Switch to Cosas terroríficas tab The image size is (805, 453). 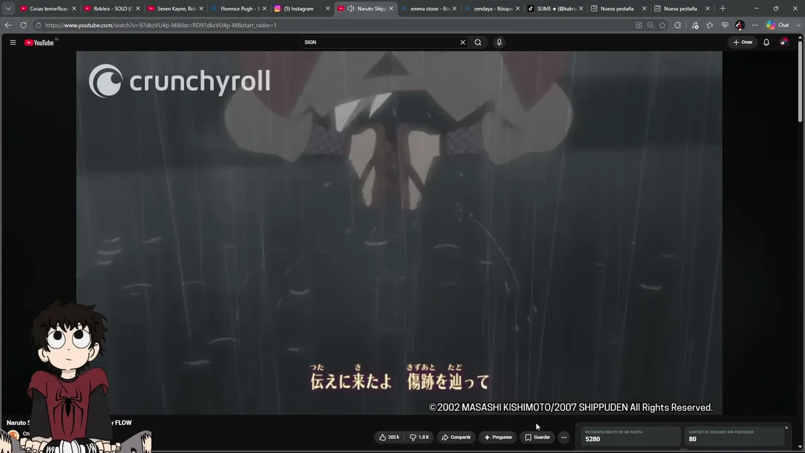point(48,9)
